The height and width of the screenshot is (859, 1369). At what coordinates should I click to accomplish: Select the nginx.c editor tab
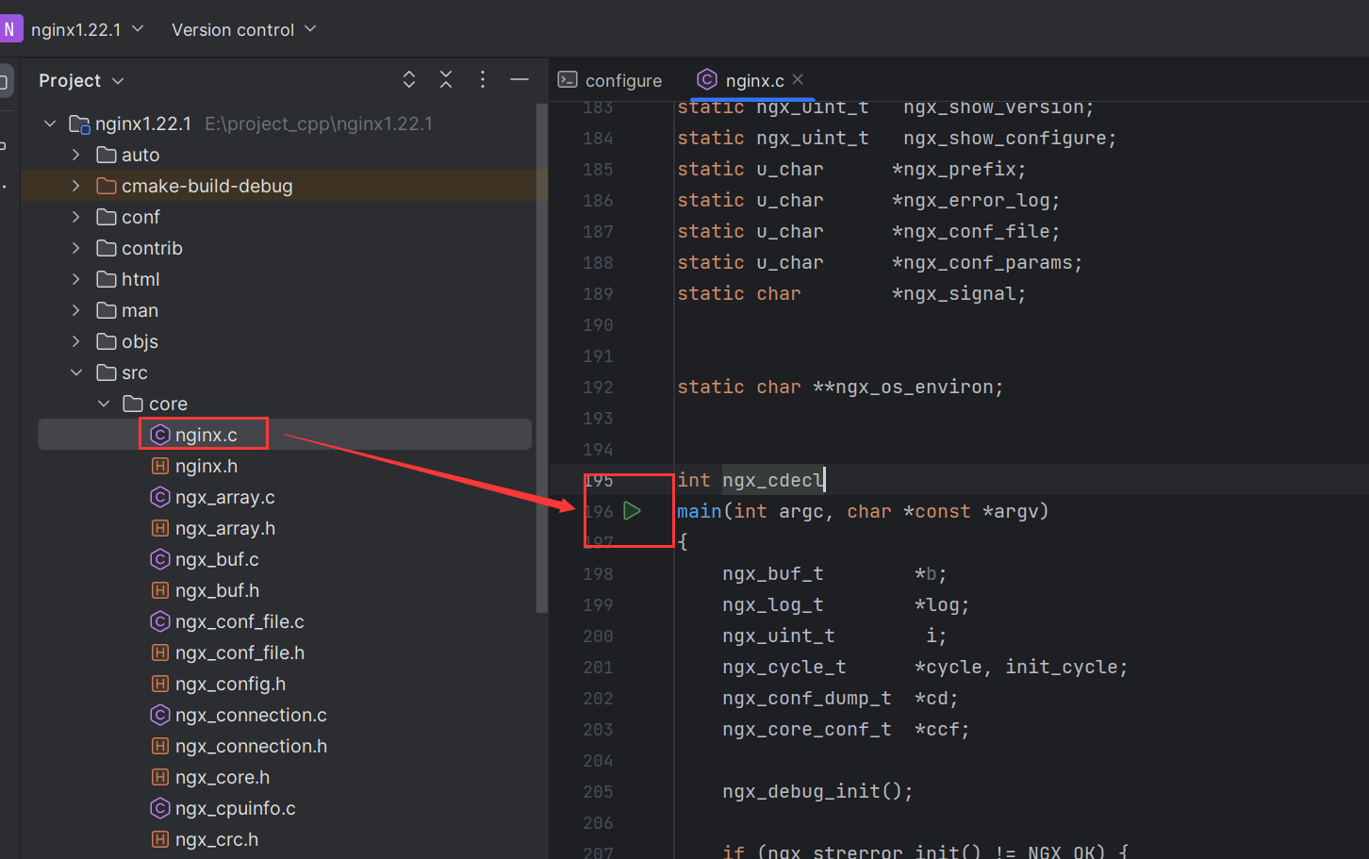tap(754, 80)
